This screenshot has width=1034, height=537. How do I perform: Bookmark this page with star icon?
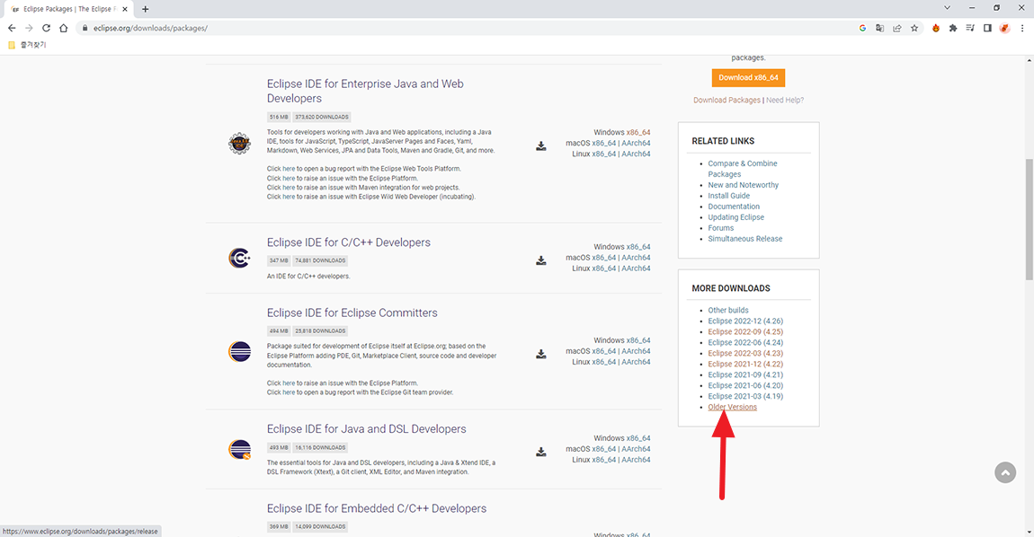tap(914, 29)
